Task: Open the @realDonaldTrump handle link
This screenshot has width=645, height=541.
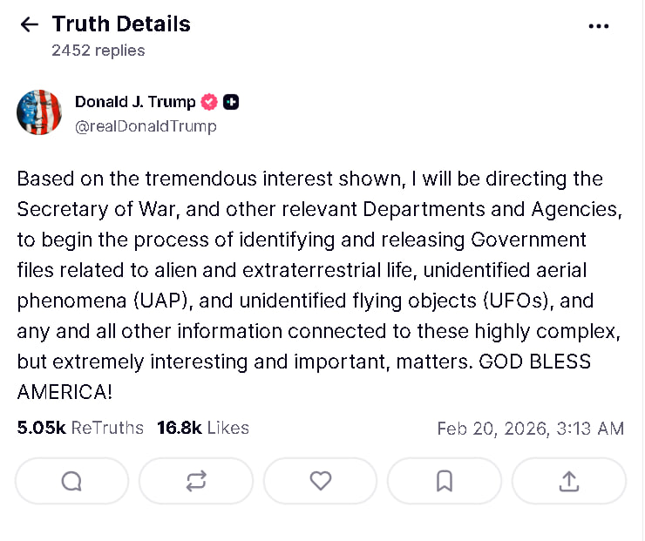Action: [146, 126]
